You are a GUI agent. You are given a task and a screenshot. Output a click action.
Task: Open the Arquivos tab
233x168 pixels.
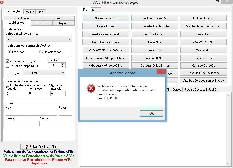click(x=64, y=23)
